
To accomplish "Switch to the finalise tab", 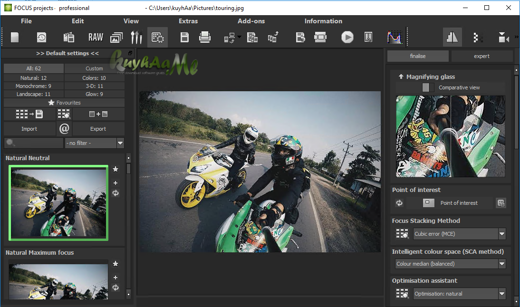I will pyautogui.click(x=418, y=56).
